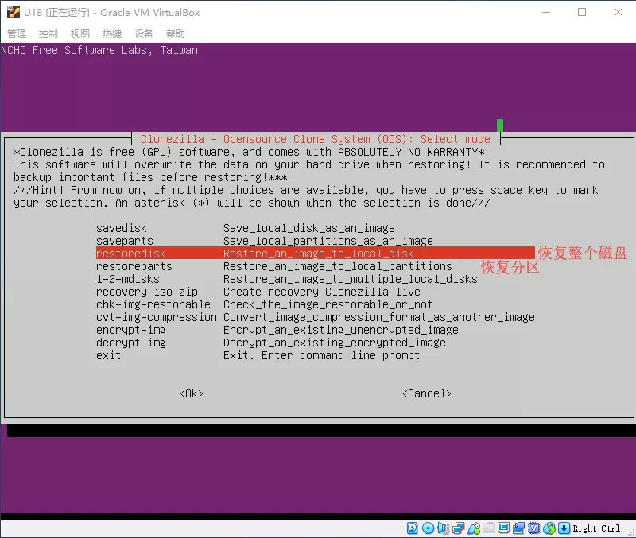Select the encrypt-img option
The height and width of the screenshot is (538, 636).
315,330
